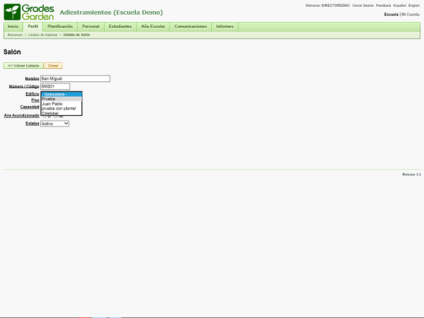Pick 'prueba con plantel' building option
The height and width of the screenshot is (318, 424).
point(58,108)
